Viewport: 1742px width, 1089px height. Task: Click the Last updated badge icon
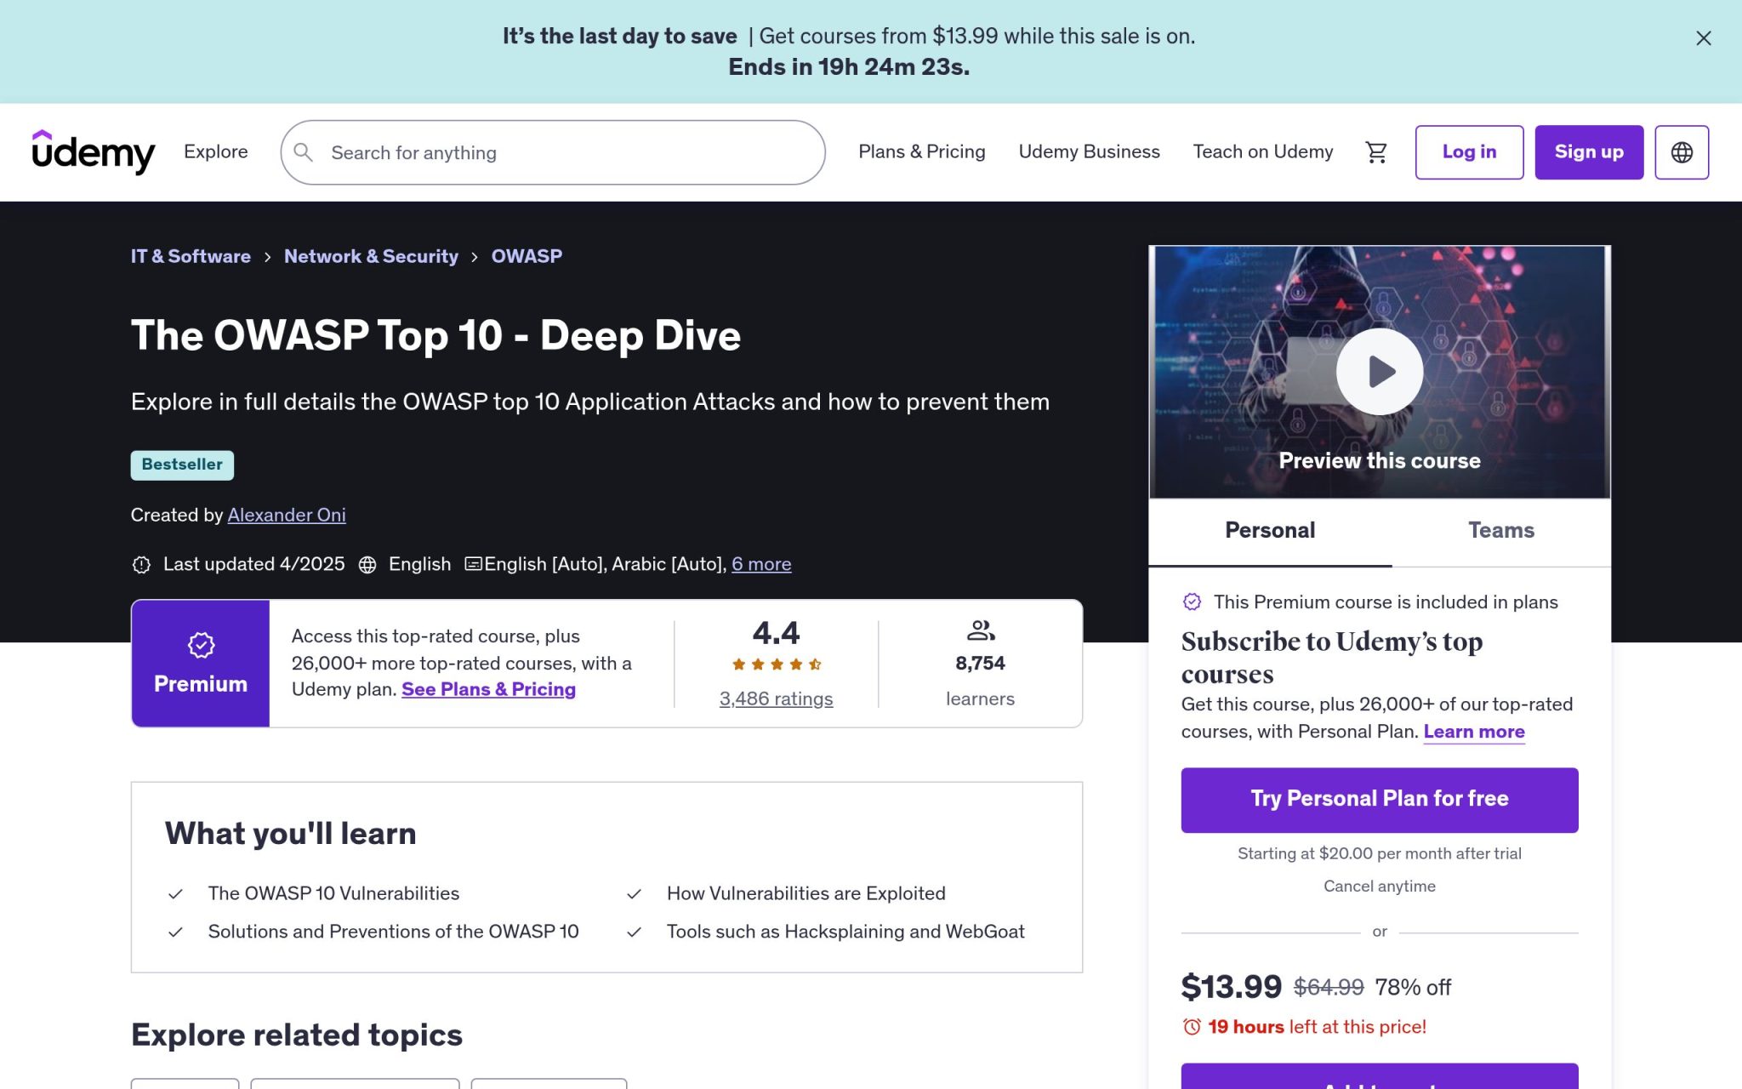[141, 564]
